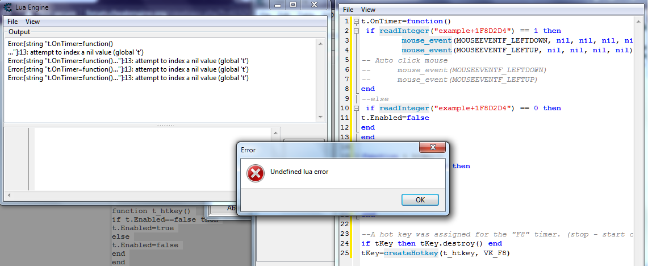This screenshot has width=648, height=266.
Task: Click the Lua Engine title bar icon
Action: tap(9, 7)
